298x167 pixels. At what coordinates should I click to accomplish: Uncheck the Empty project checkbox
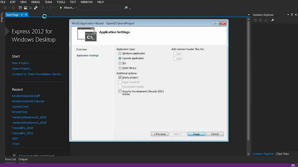click(x=120, y=77)
